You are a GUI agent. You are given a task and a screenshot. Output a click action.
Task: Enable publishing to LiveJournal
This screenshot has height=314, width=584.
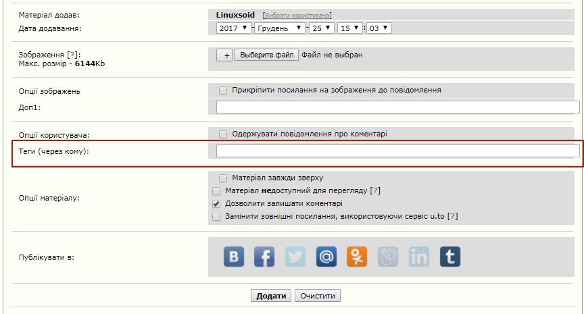coord(388,257)
